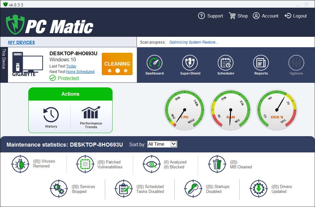Image resolution: width=315 pixels, height=207 pixels.
Task: Click the Support text link
Action: click(x=215, y=16)
